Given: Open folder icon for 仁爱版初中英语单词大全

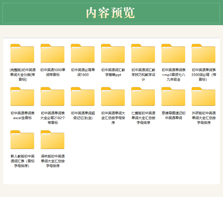Looking at the screenshot, I should [x=143, y=97].
